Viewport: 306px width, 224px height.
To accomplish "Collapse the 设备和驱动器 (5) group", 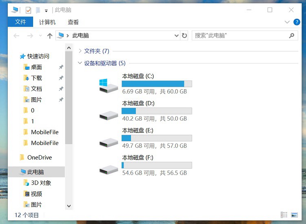I will [80, 63].
